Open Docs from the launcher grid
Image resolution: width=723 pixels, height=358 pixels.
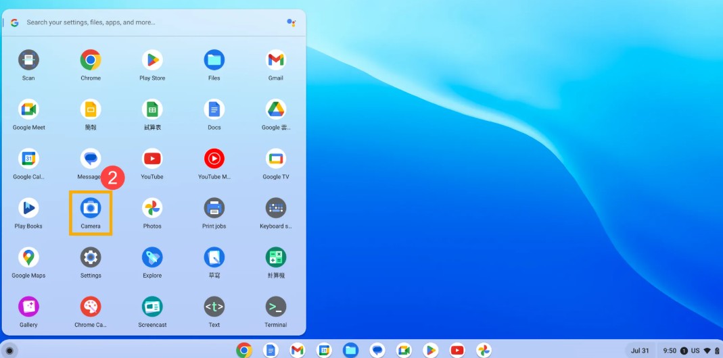pos(214,109)
